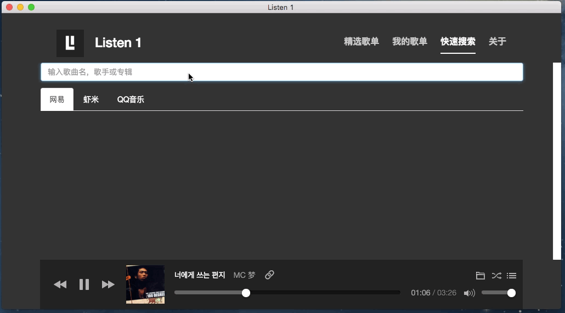This screenshot has width=565, height=313.
Task: Switch to the QQ音乐 source tab
Action: pos(131,99)
